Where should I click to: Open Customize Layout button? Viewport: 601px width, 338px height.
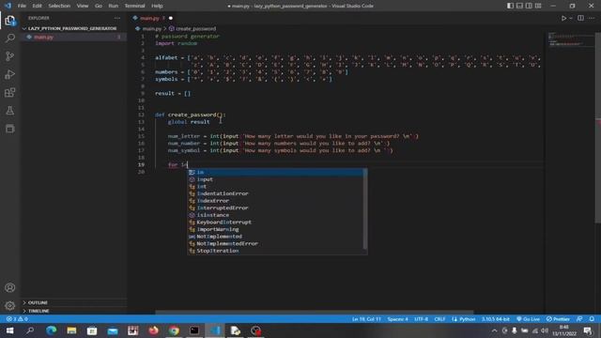[538, 6]
